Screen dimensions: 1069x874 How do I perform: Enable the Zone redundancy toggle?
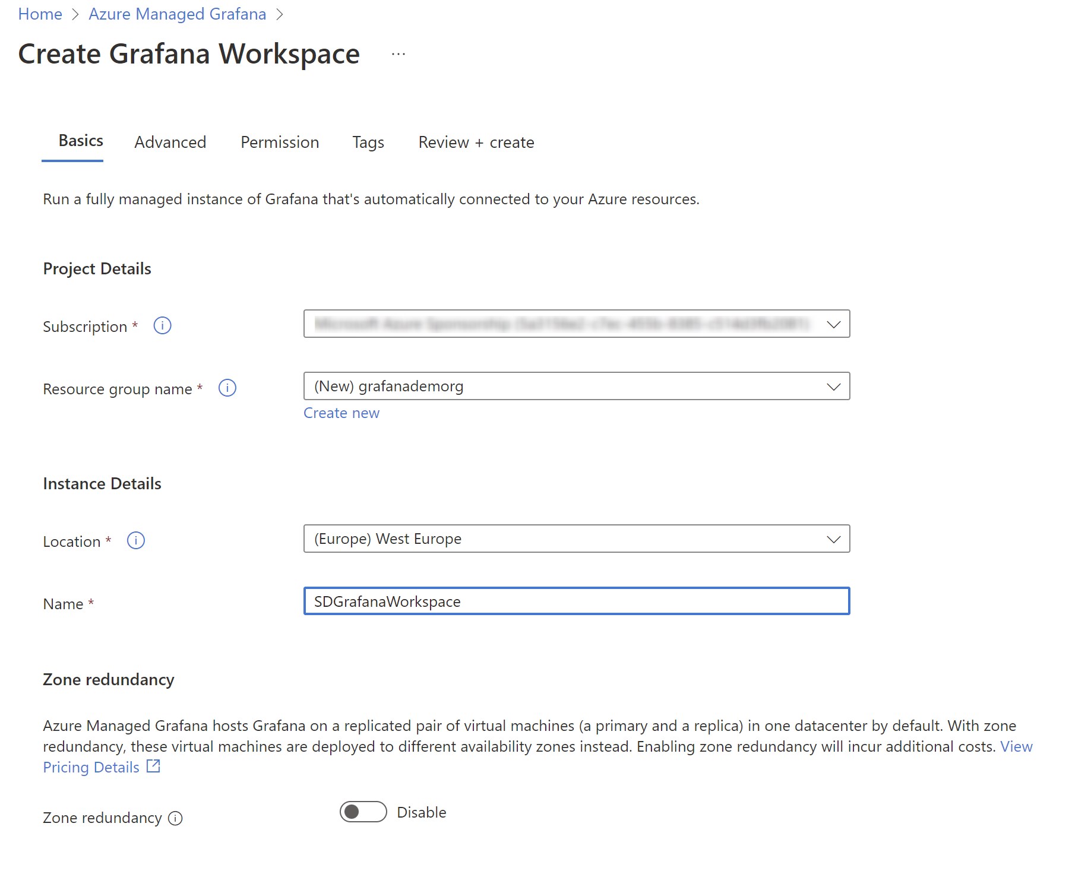pyautogui.click(x=363, y=812)
